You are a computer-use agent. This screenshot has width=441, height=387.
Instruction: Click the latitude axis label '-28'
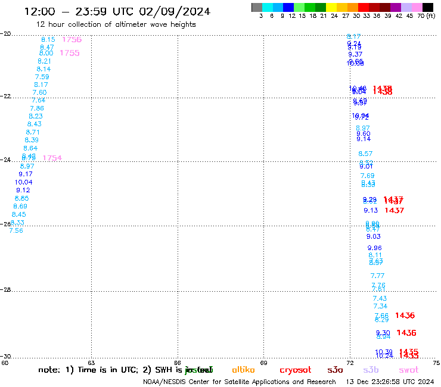coord(5,290)
